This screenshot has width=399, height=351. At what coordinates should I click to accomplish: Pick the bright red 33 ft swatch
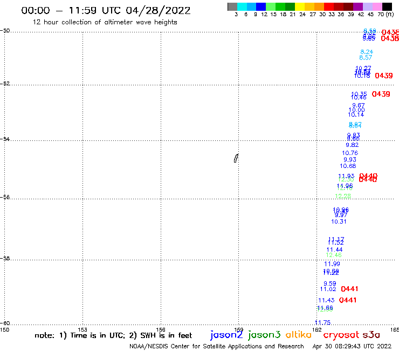coord(329,7)
